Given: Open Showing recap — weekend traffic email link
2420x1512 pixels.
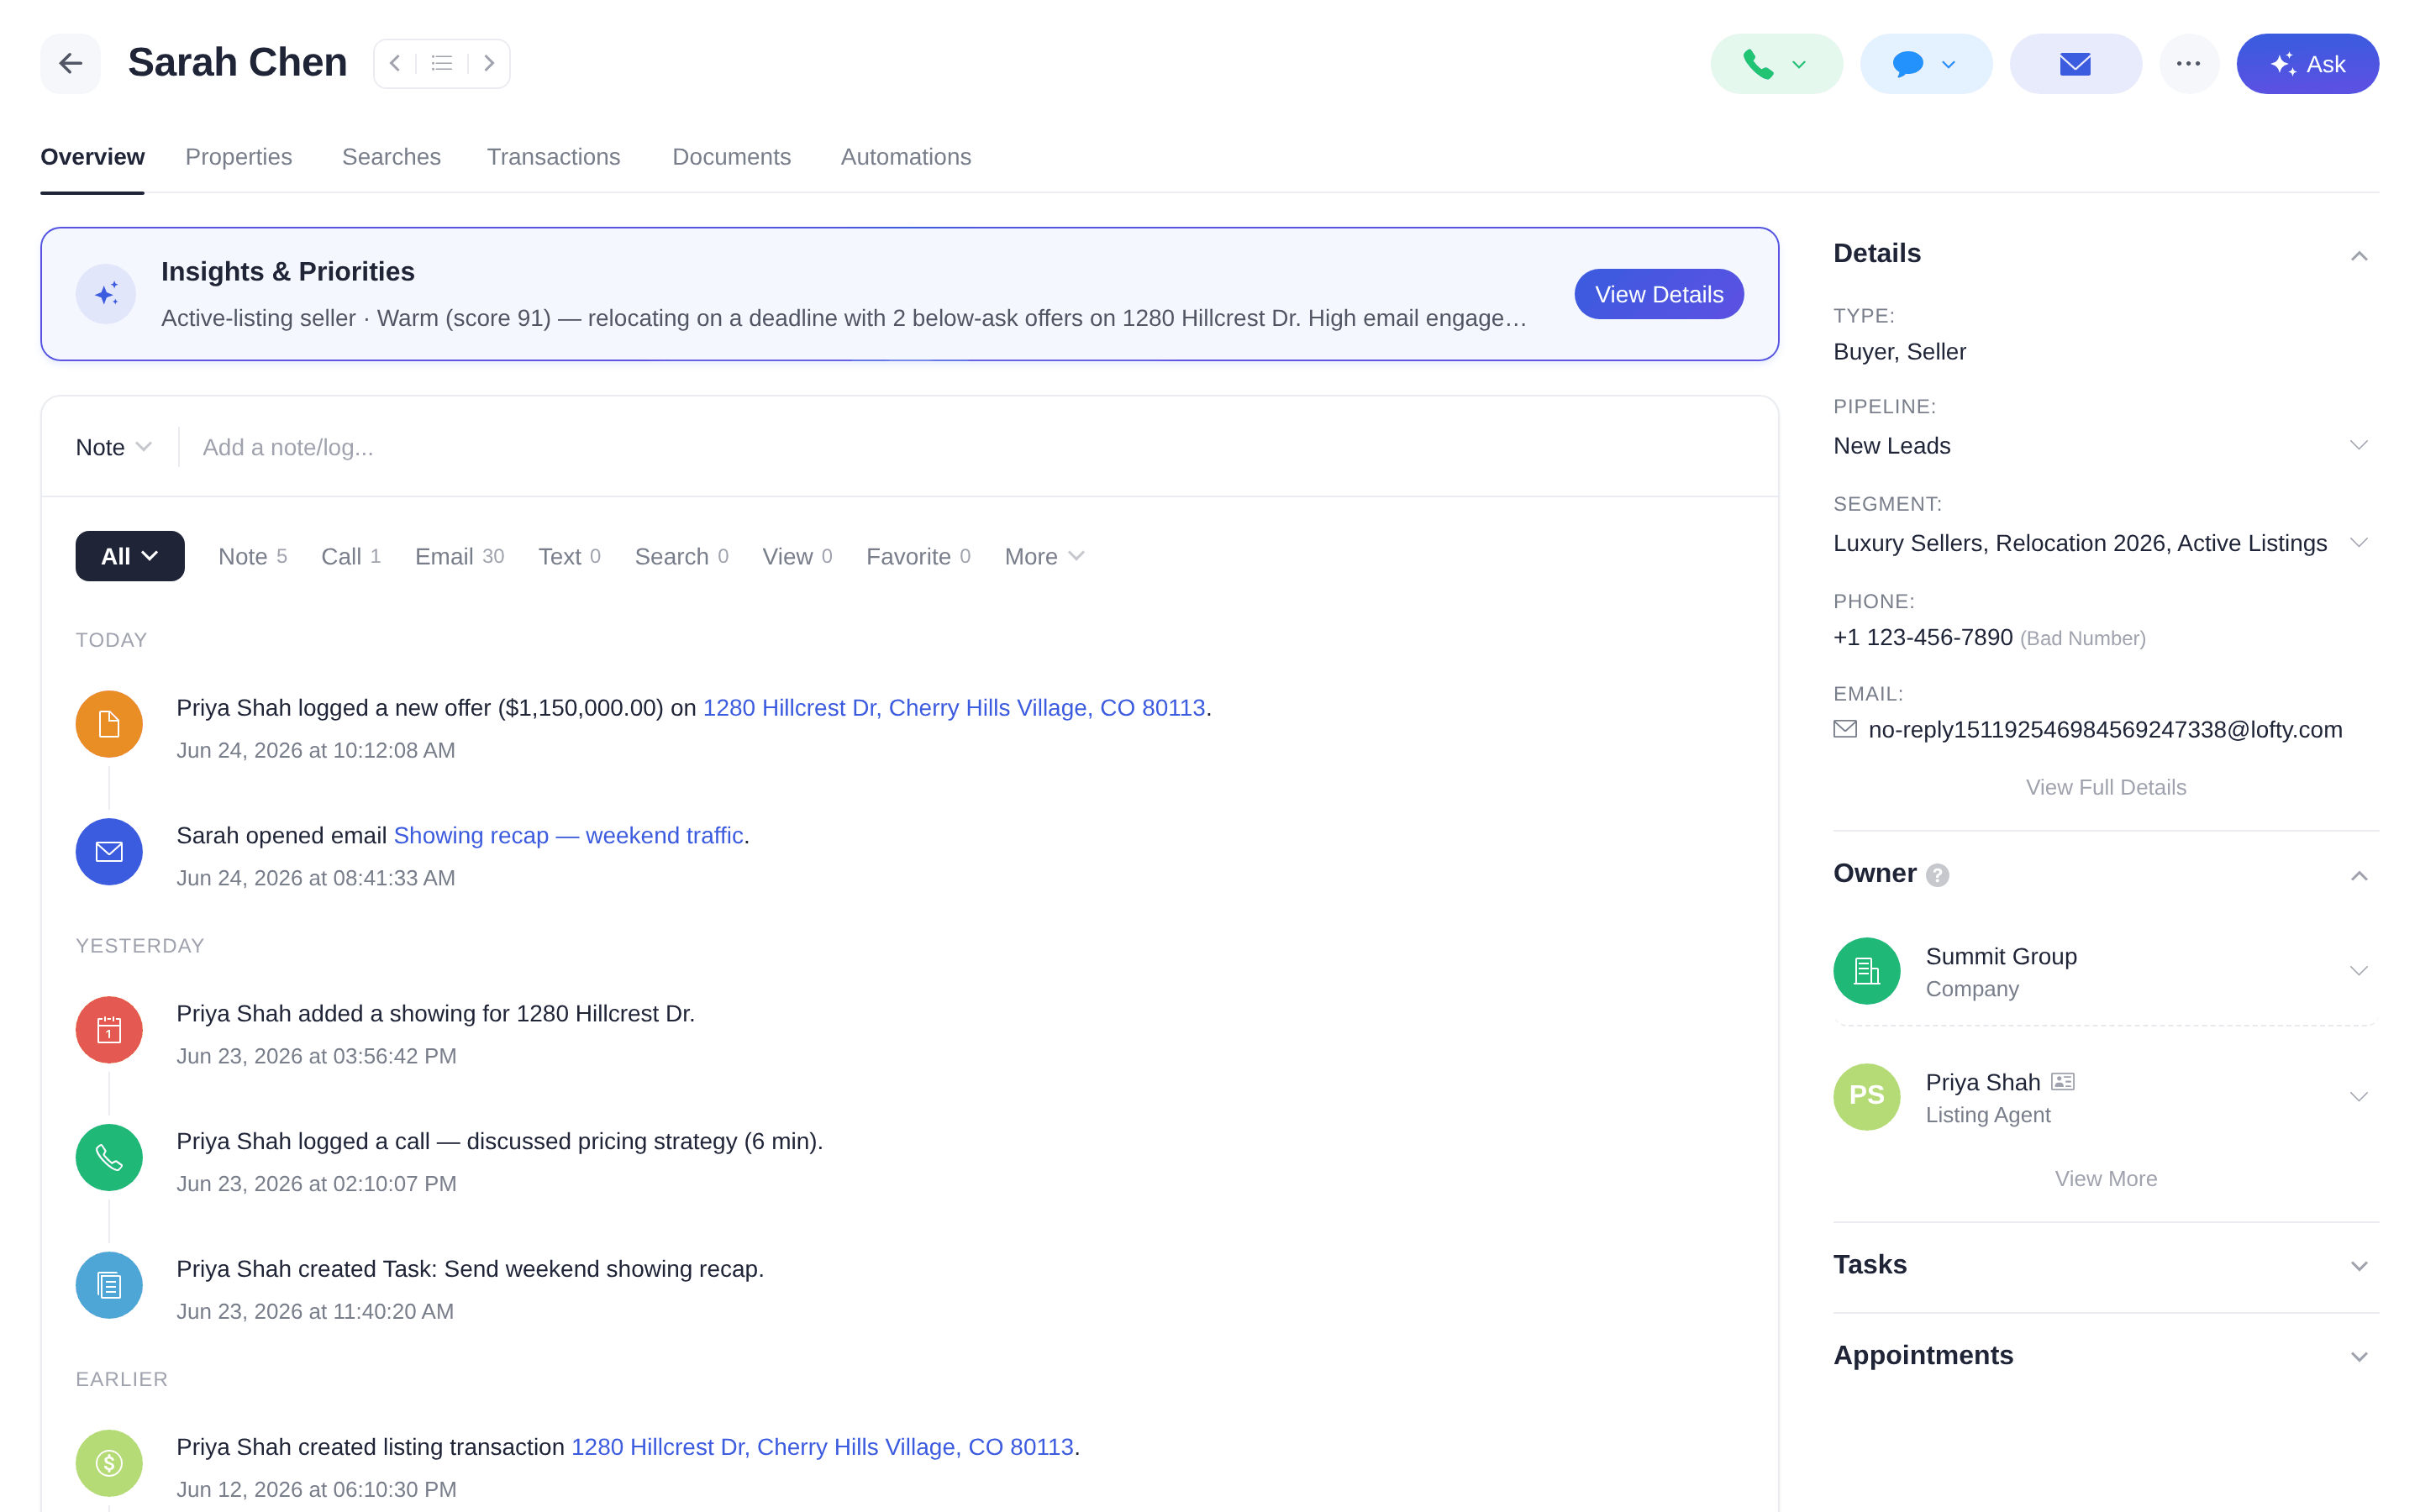Looking at the screenshot, I should click(568, 836).
